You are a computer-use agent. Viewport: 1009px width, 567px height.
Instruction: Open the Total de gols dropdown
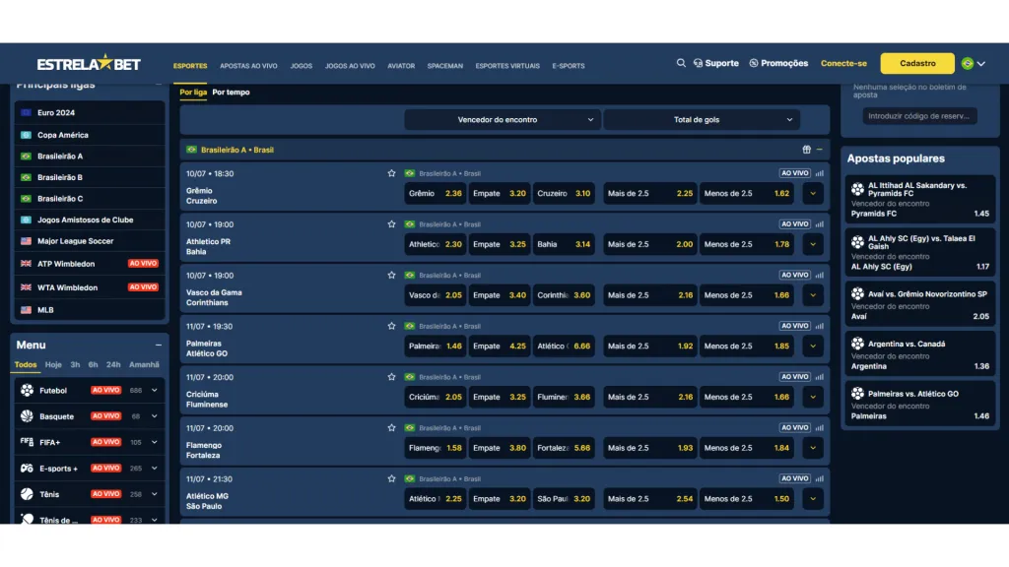[x=702, y=120]
